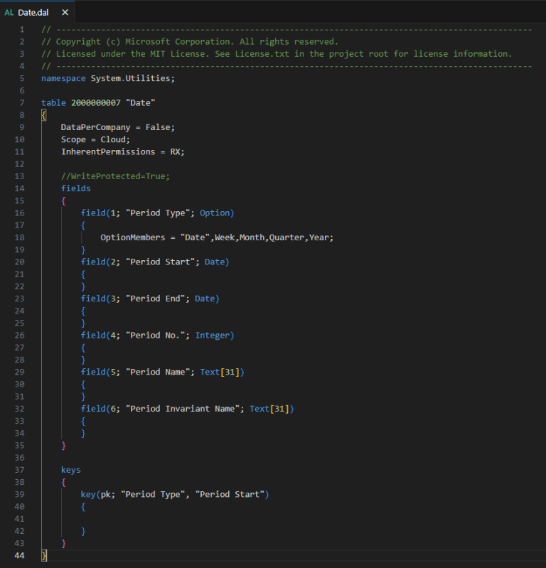Click the commented WriteProtected=True line
Viewport: 546px width, 568px height.
(x=115, y=176)
